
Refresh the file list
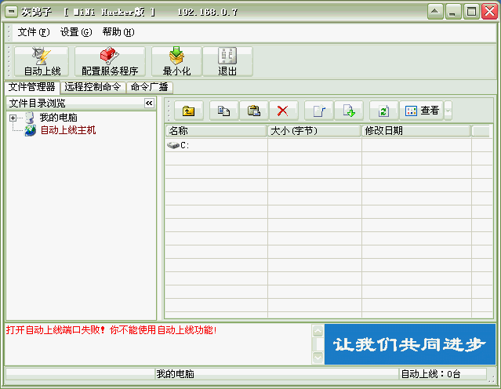[384, 111]
